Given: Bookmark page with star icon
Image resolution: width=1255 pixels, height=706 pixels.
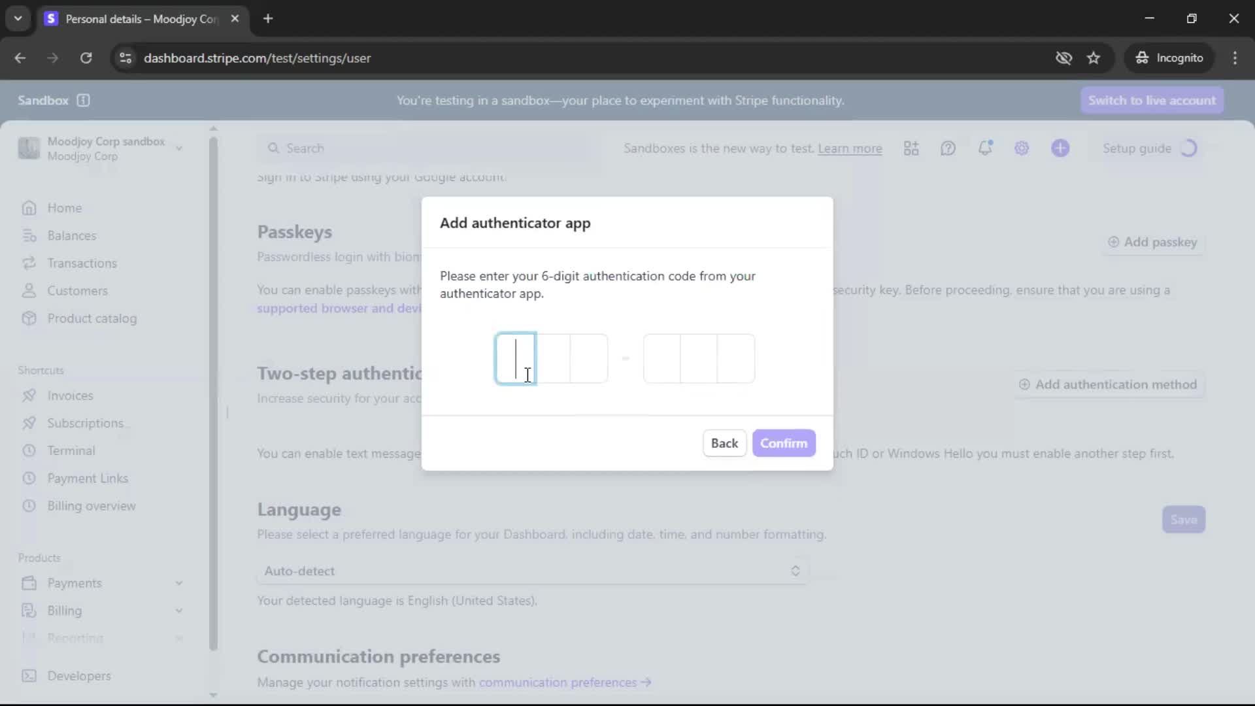Looking at the screenshot, I should (1094, 58).
